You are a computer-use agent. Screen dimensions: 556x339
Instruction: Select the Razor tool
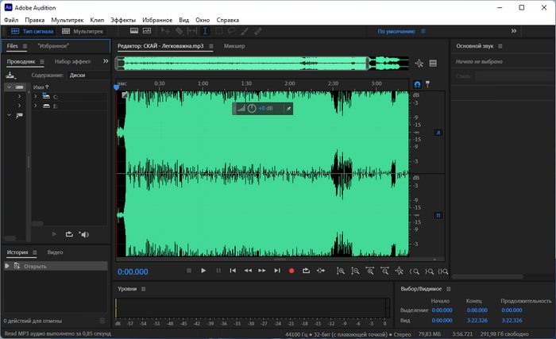coord(179,31)
